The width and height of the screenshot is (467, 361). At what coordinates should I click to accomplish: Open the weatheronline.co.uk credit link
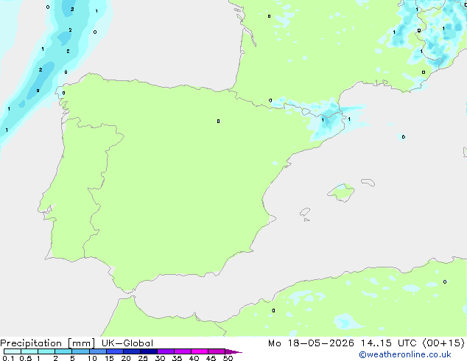pos(405,354)
